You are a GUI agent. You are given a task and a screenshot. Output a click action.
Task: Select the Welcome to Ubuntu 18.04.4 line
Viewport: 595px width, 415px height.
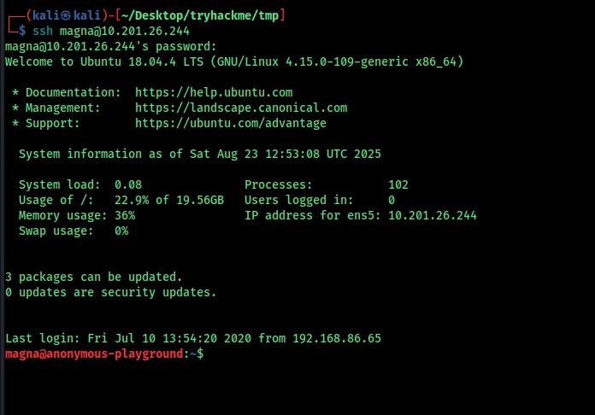(234, 61)
